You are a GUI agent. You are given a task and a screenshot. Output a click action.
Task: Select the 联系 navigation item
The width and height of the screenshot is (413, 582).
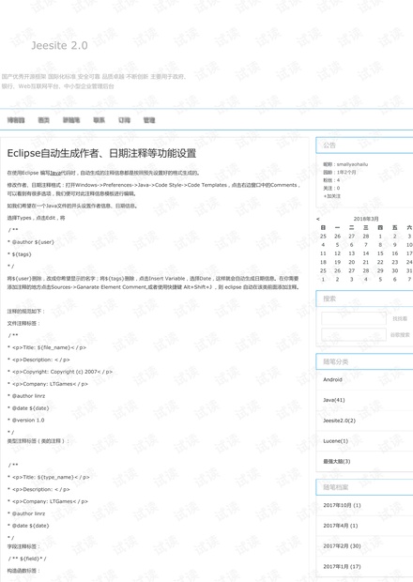[x=99, y=120]
